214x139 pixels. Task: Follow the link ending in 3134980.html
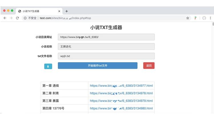click(121, 108)
